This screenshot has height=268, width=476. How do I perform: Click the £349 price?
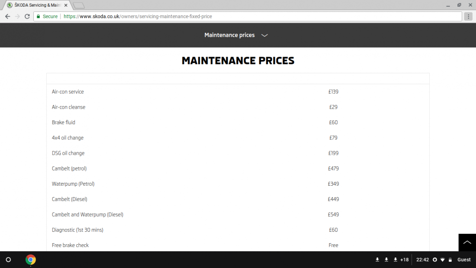(333, 184)
